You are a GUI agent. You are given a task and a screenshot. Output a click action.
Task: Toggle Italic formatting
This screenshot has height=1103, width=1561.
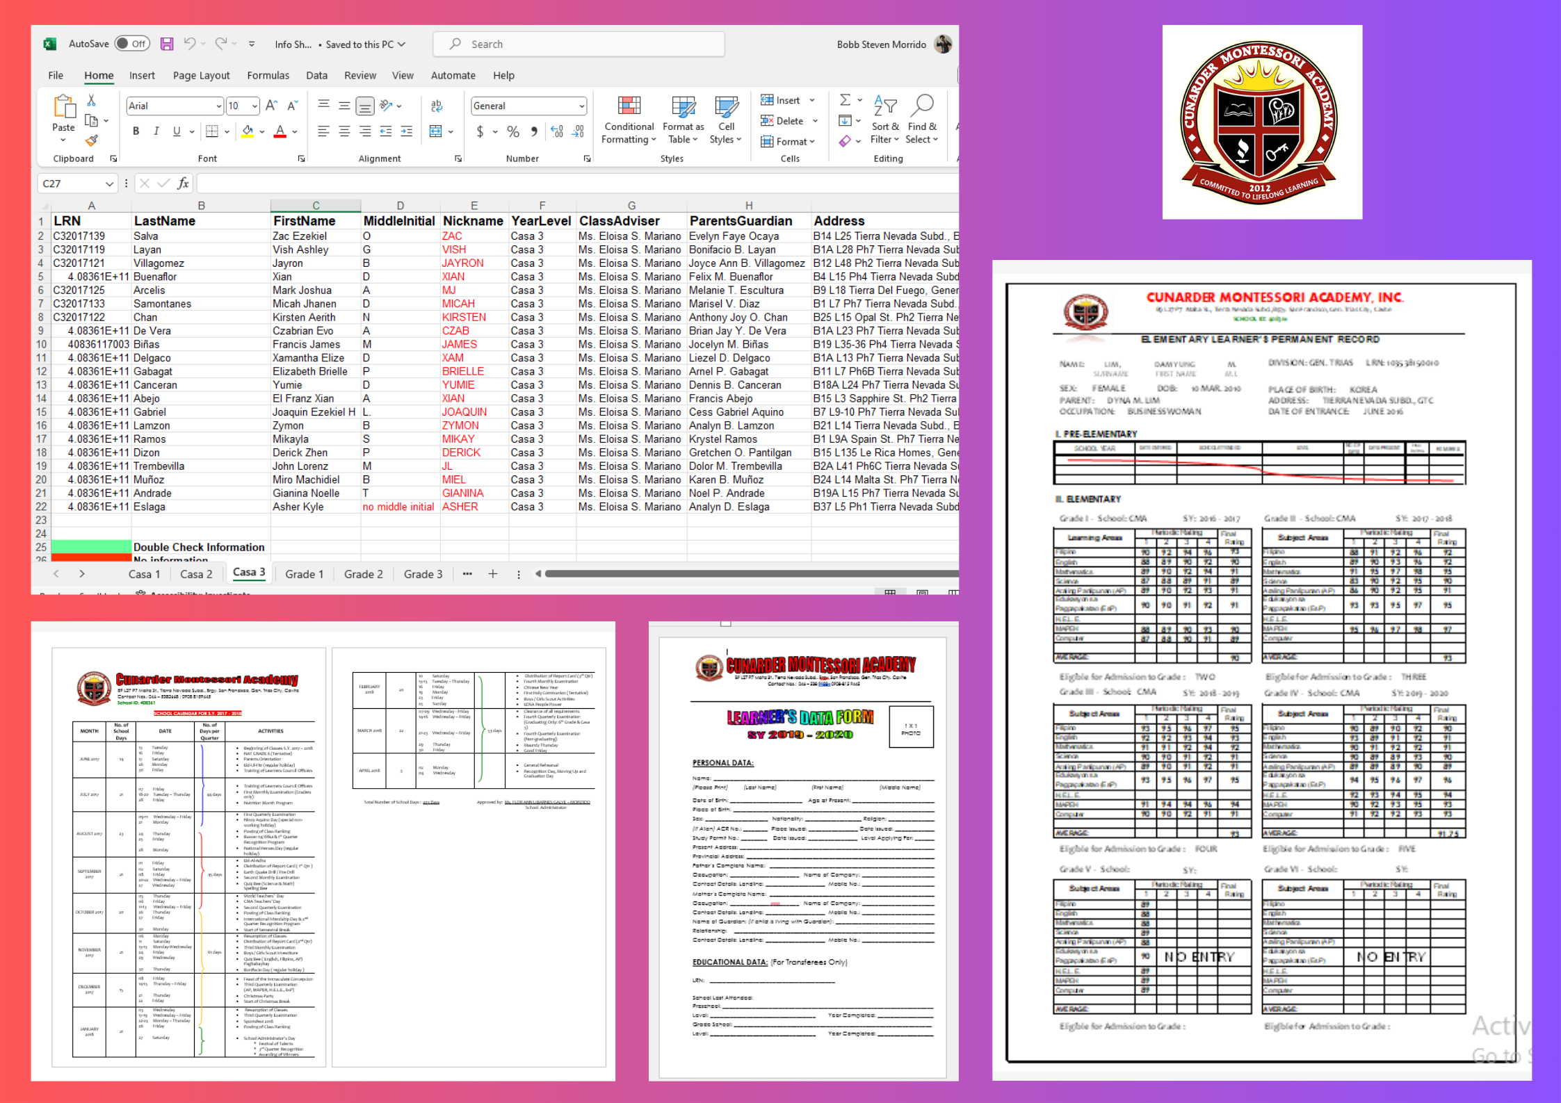(x=156, y=131)
